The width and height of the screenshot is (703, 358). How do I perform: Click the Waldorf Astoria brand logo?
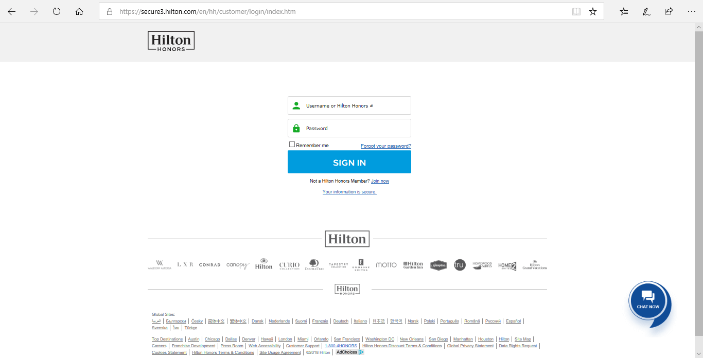pos(160,265)
